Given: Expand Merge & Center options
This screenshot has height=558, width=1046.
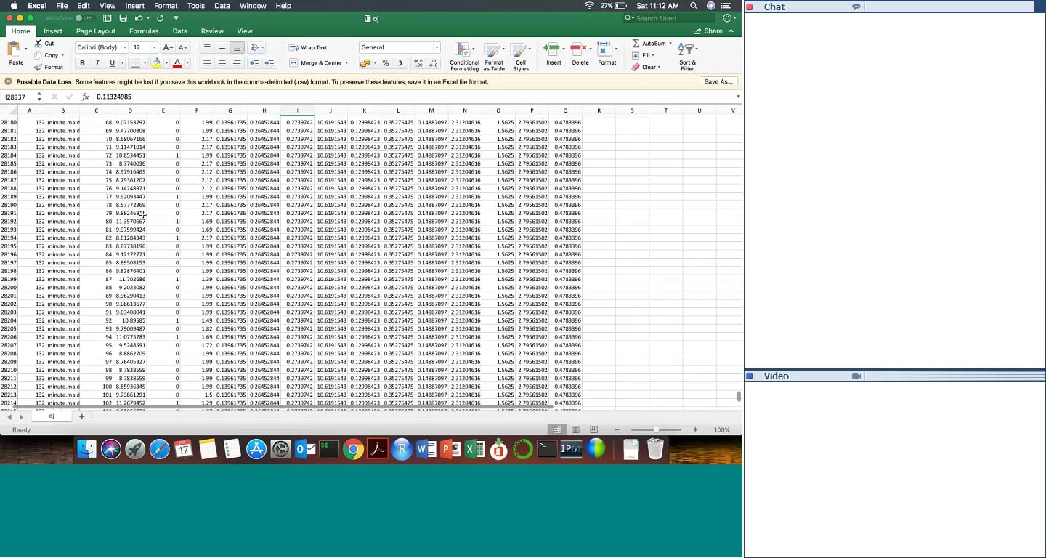Looking at the screenshot, I should click(346, 63).
